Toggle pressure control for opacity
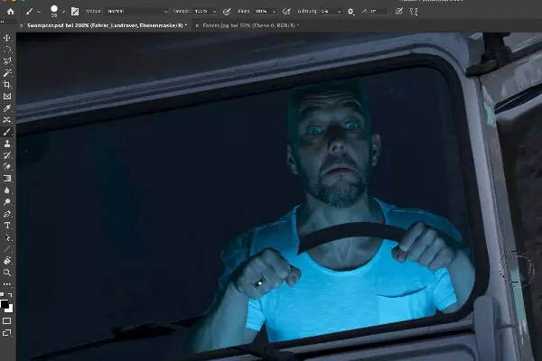Viewport: 542px width, 361px height. click(x=227, y=12)
